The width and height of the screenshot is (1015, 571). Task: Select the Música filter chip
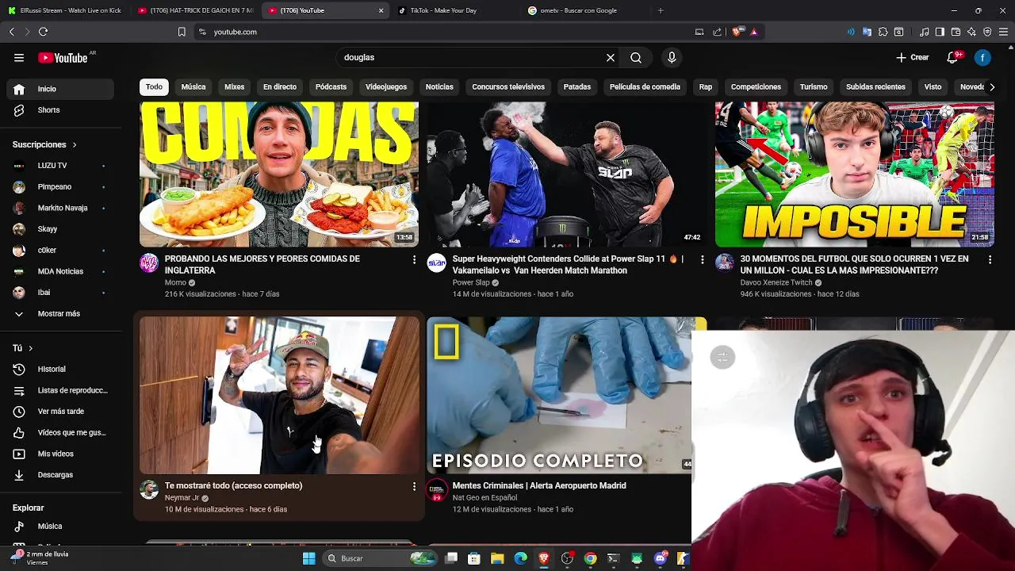point(193,86)
